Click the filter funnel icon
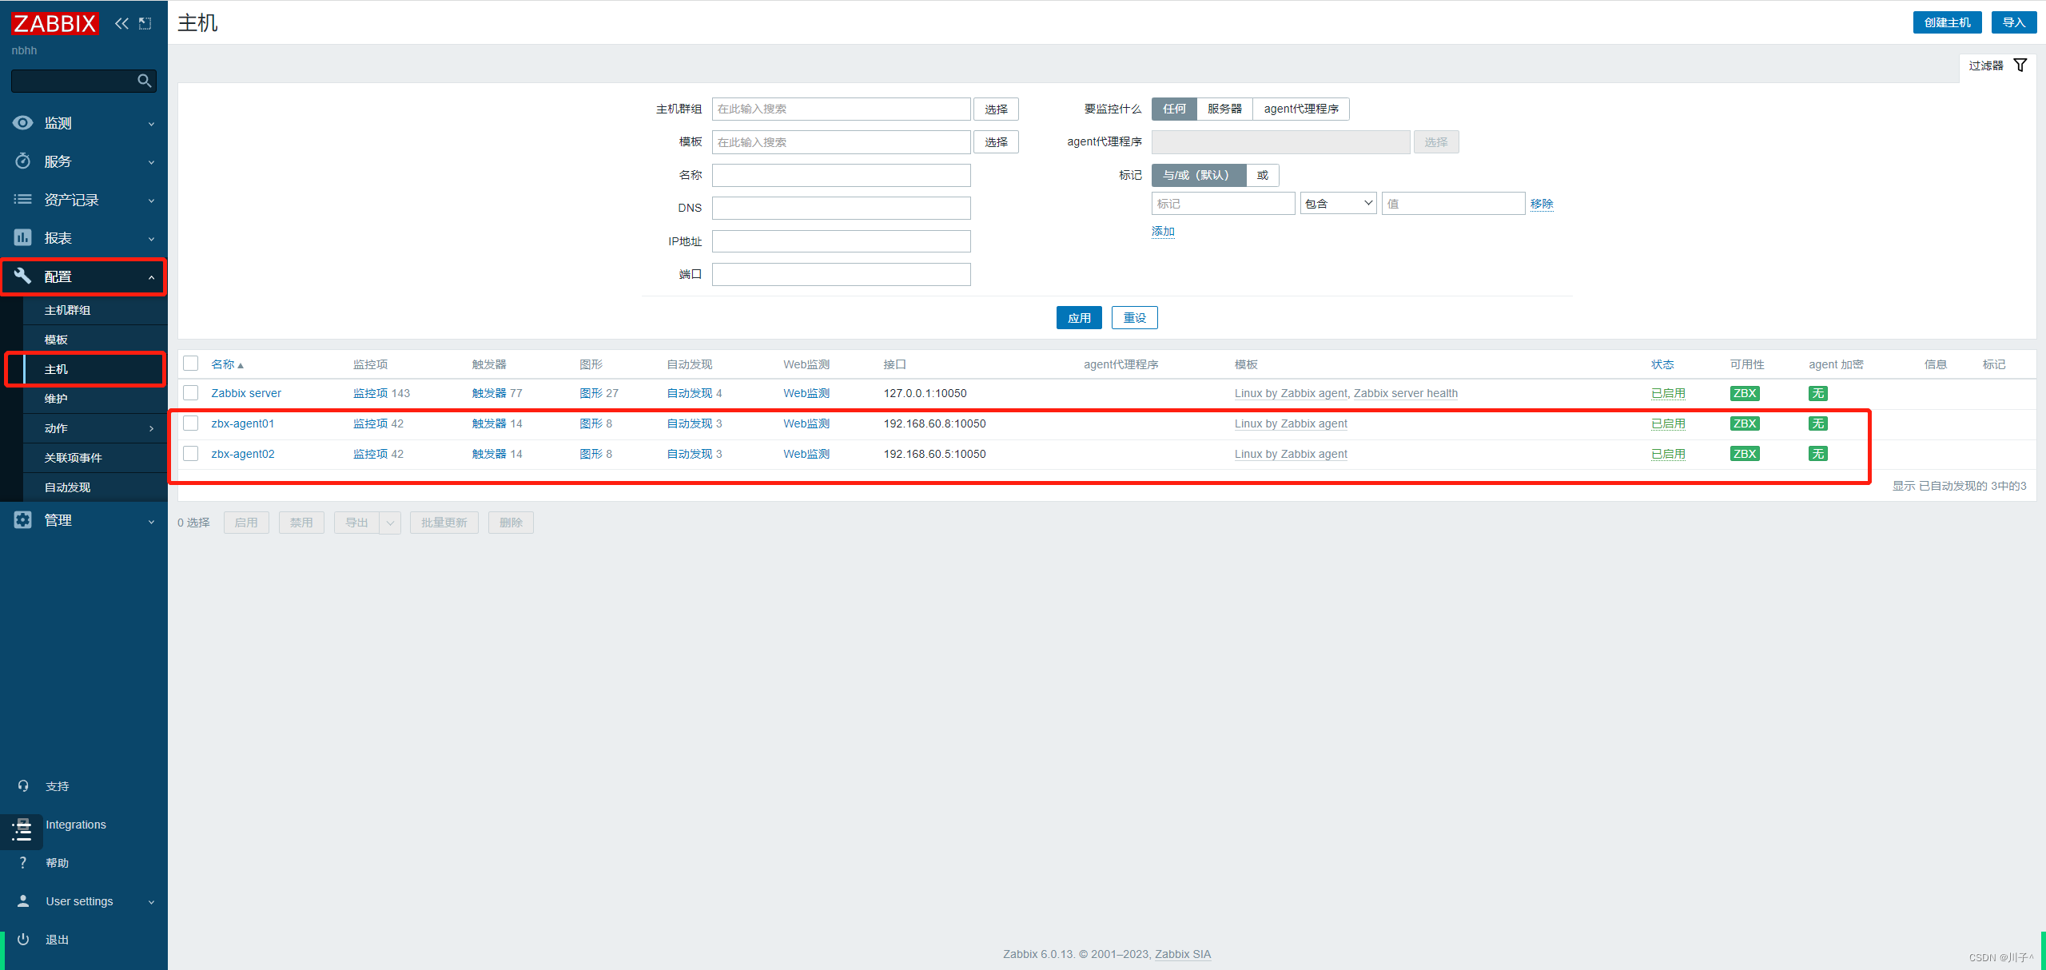 [x=2020, y=65]
